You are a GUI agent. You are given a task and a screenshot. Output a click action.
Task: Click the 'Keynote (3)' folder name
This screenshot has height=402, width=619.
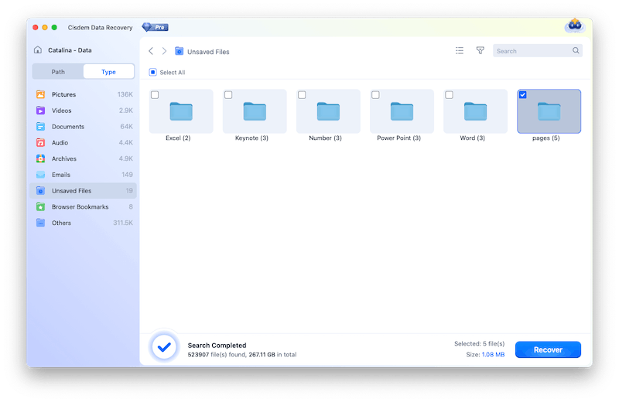click(251, 138)
